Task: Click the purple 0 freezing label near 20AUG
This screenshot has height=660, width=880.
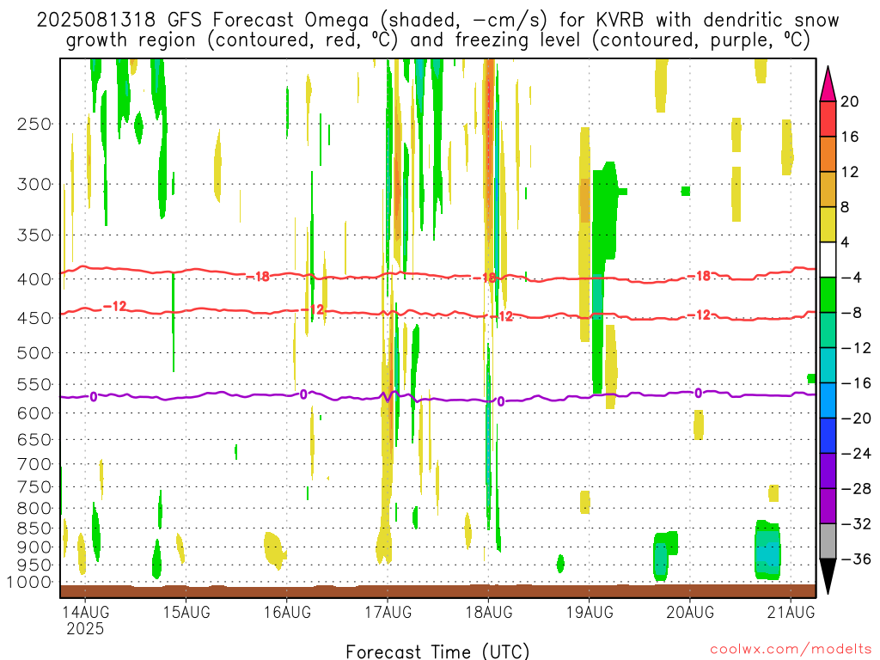Action: click(698, 394)
